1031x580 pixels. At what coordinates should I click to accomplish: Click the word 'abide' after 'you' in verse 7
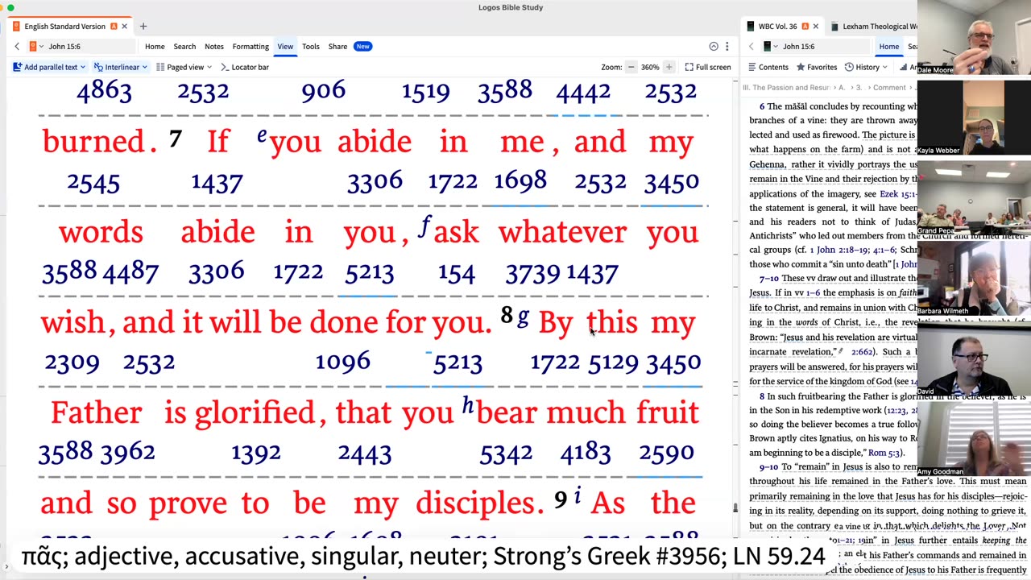click(x=375, y=142)
